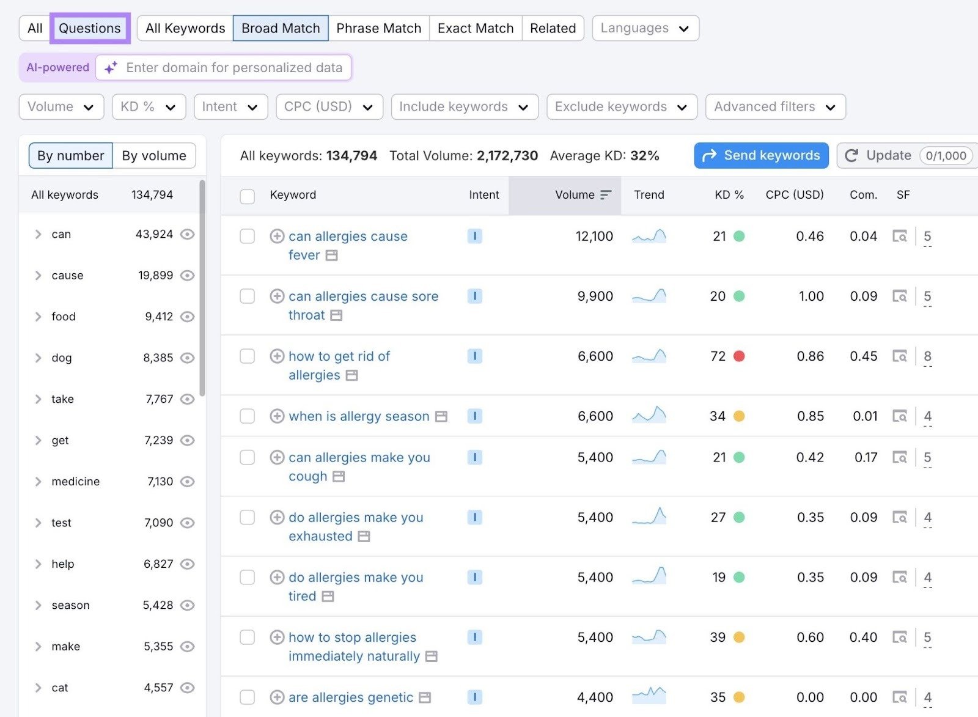
Task: Open the KD % filter dropdown
Action: pos(149,106)
